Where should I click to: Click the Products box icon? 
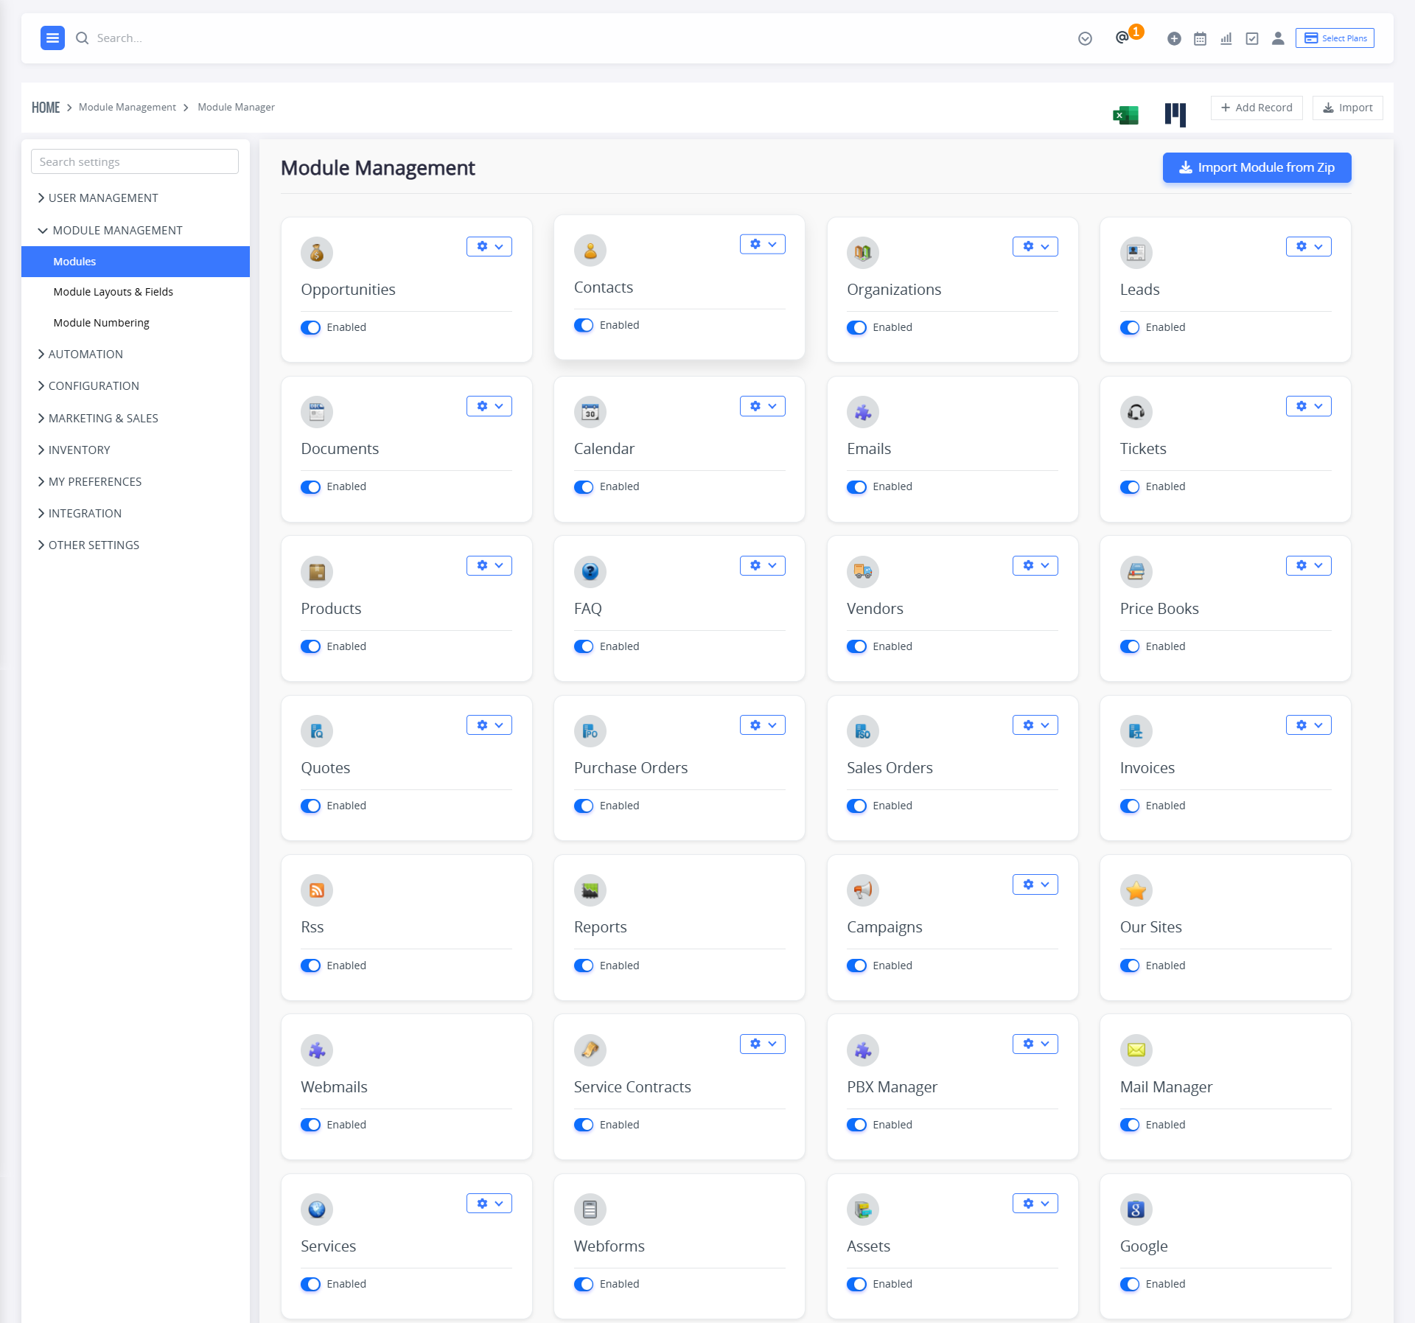(317, 572)
